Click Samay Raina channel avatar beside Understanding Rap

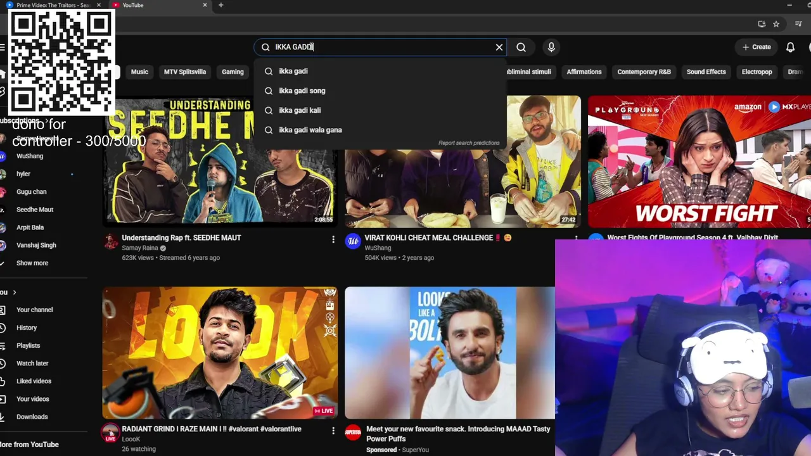click(x=111, y=241)
